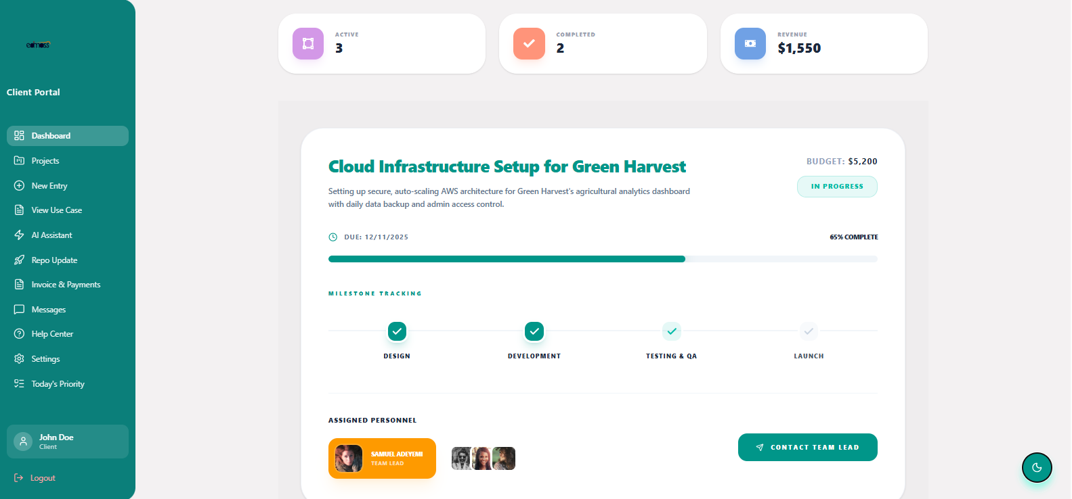Click the Revenue $1,550 stat card

[824, 44]
